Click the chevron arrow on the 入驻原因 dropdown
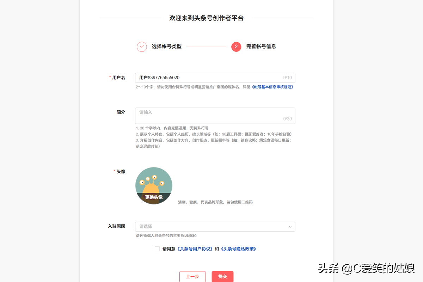 click(290, 227)
